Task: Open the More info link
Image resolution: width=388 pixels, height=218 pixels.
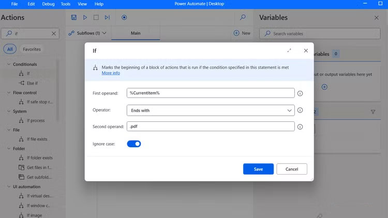Action: tap(111, 73)
